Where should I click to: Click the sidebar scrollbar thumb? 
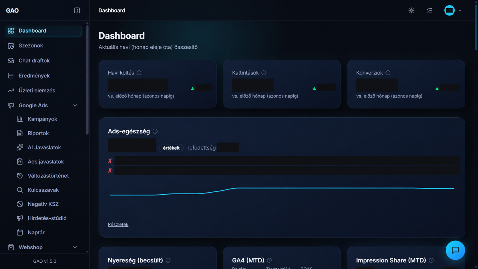pos(87,80)
